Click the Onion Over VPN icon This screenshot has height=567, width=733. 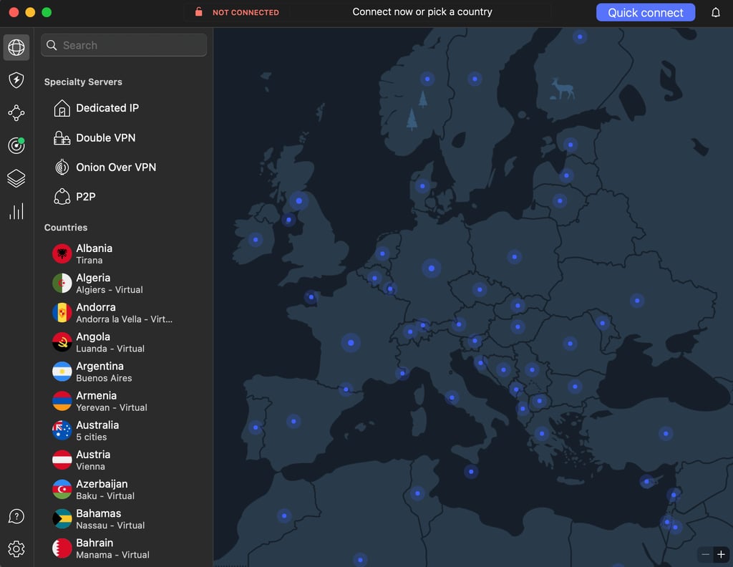(62, 167)
